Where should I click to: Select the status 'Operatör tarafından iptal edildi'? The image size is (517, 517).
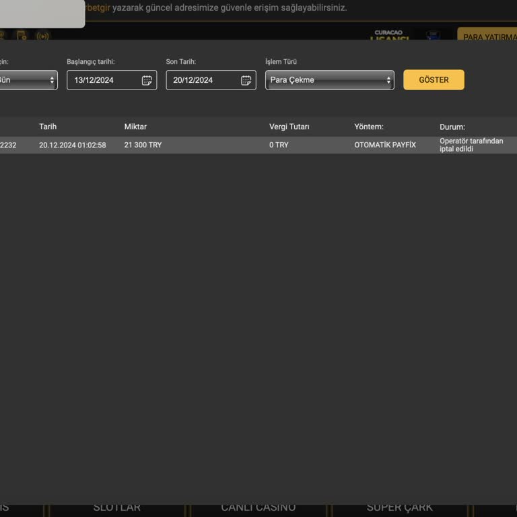471,145
